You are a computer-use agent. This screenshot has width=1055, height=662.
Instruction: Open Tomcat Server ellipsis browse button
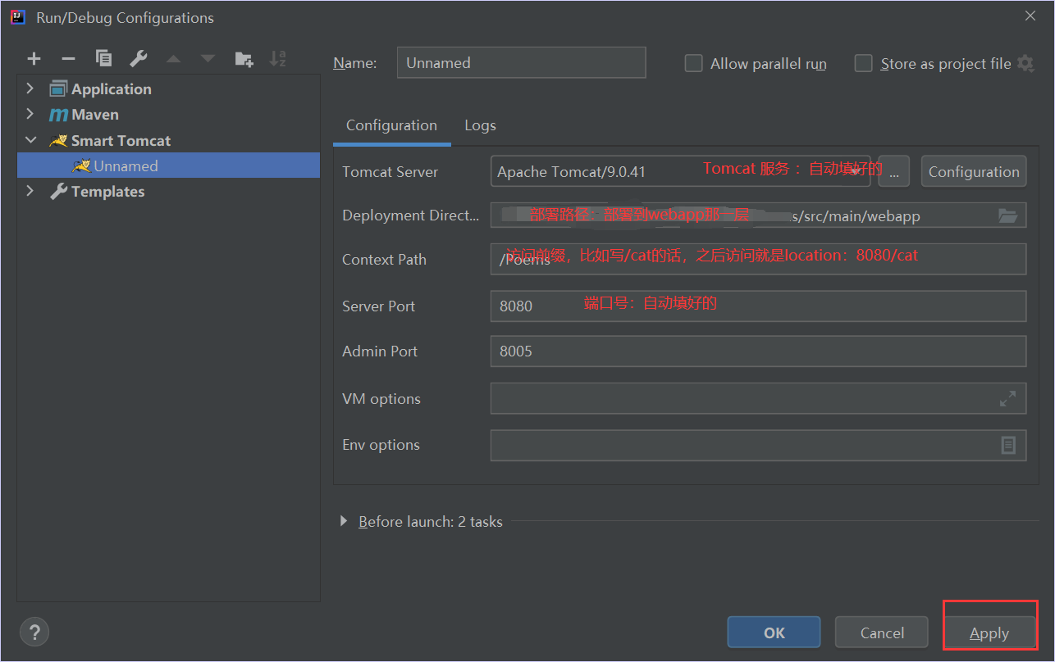(893, 171)
